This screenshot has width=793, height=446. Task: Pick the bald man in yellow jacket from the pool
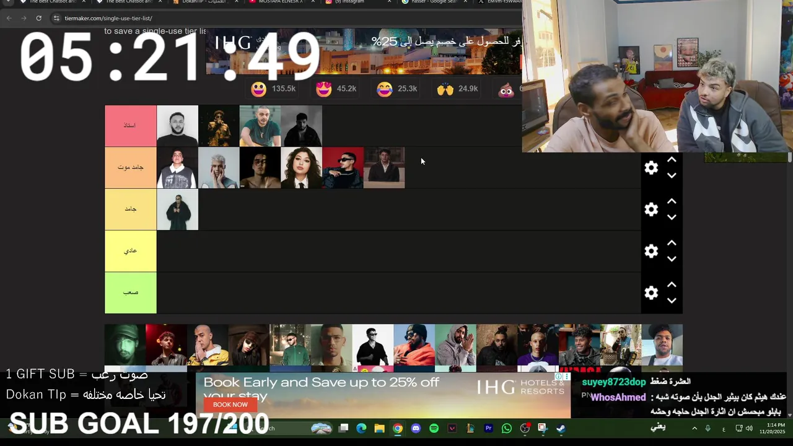point(208,345)
